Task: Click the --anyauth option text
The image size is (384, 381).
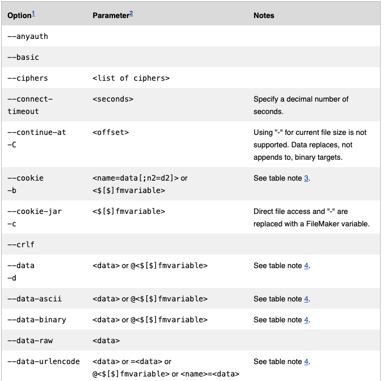Action: pos(28,36)
